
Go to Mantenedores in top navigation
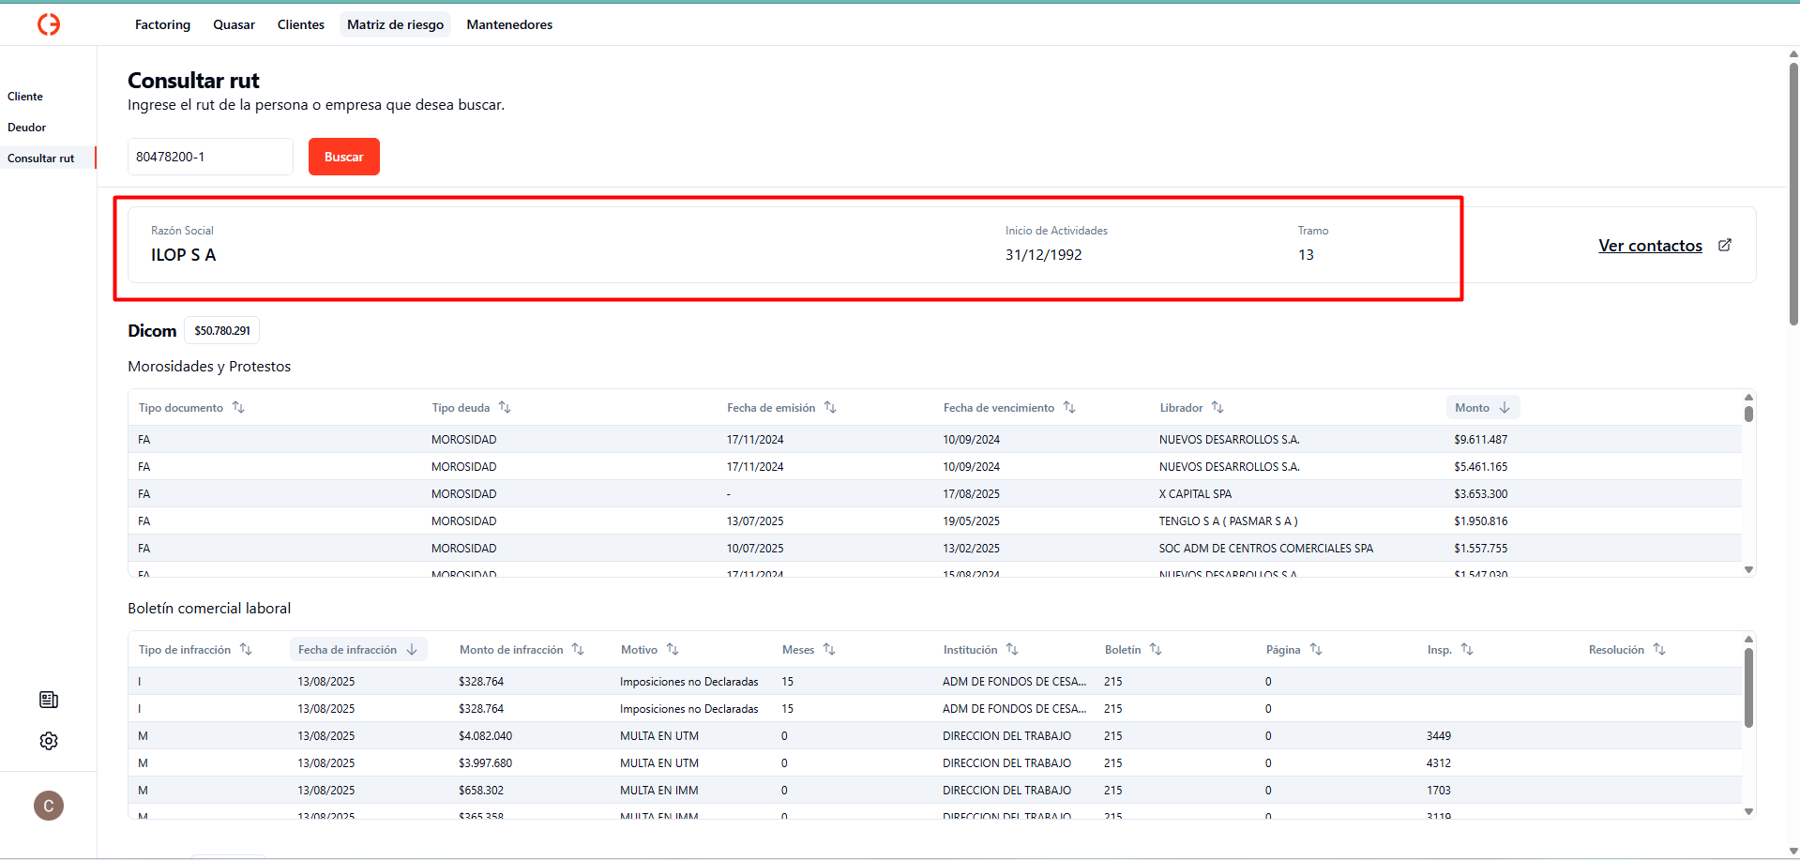click(x=509, y=24)
